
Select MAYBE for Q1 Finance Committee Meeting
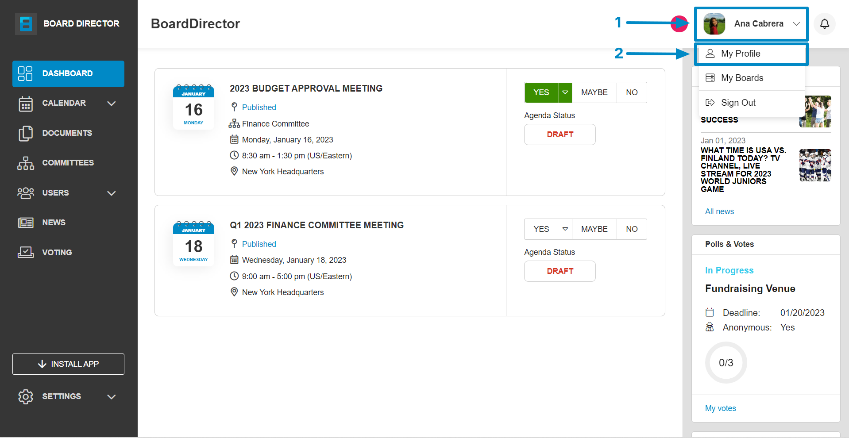coord(594,229)
